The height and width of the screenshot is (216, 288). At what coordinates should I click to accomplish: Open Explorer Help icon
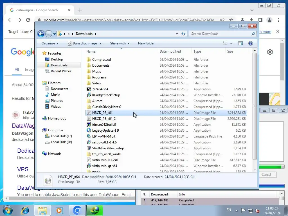tap(251, 43)
